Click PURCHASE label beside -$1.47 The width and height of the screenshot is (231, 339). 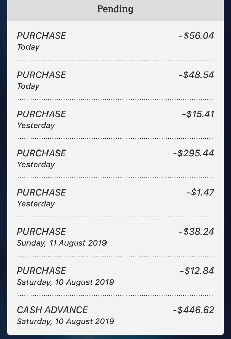pos(41,192)
